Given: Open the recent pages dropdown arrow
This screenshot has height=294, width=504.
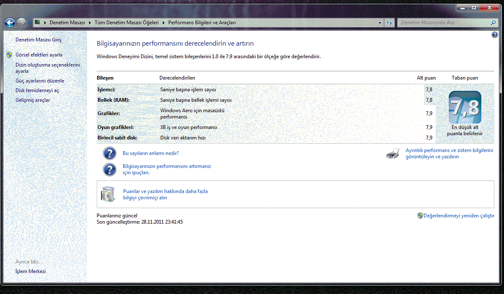Looking at the screenshot, I should [x=30, y=23].
